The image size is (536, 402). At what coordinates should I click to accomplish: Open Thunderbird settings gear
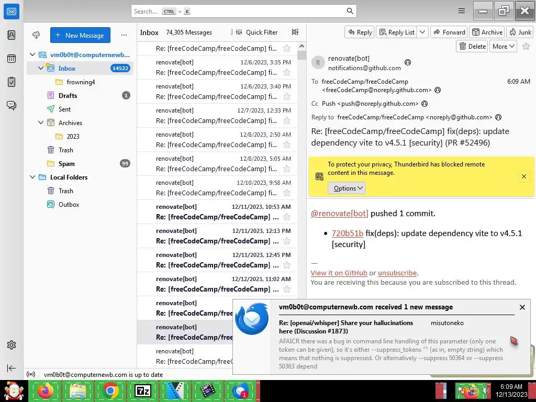pyautogui.click(x=12, y=345)
